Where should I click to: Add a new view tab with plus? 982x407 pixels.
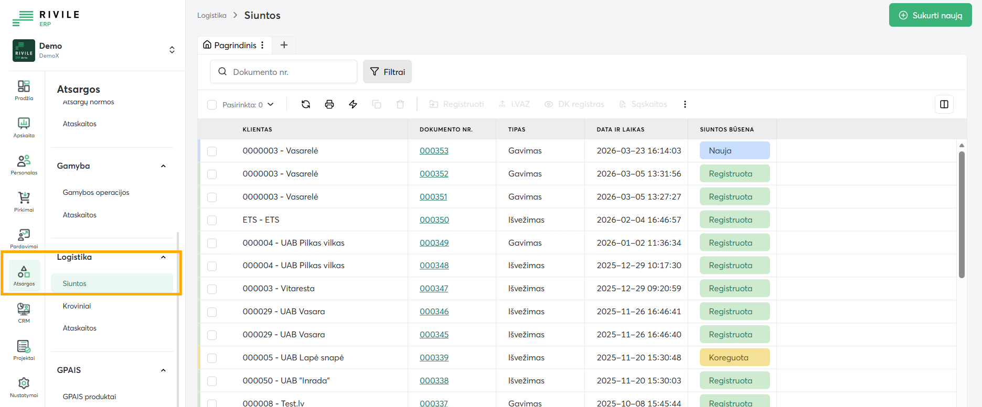(284, 45)
